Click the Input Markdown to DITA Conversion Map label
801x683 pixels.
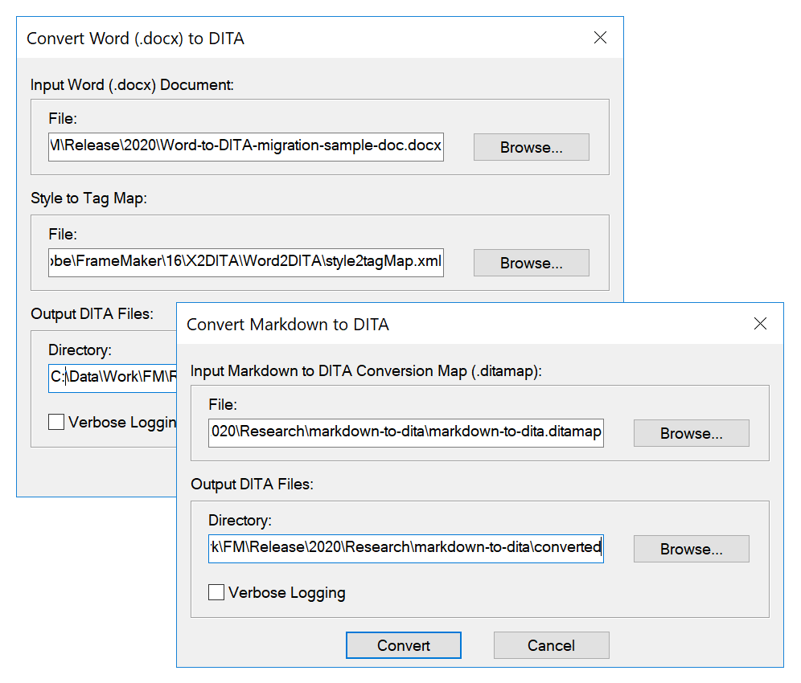pyautogui.click(x=366, y=370)
